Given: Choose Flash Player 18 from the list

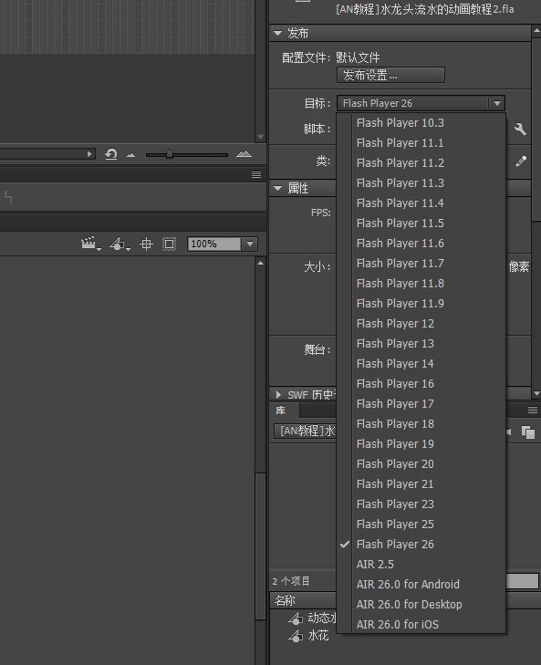Looking at the screenshot, I should tap(429, 423).
